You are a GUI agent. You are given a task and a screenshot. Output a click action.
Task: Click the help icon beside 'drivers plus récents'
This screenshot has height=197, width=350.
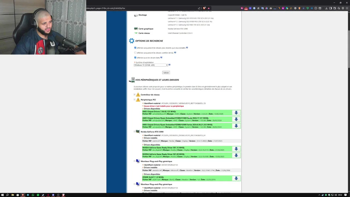[187, 48]
